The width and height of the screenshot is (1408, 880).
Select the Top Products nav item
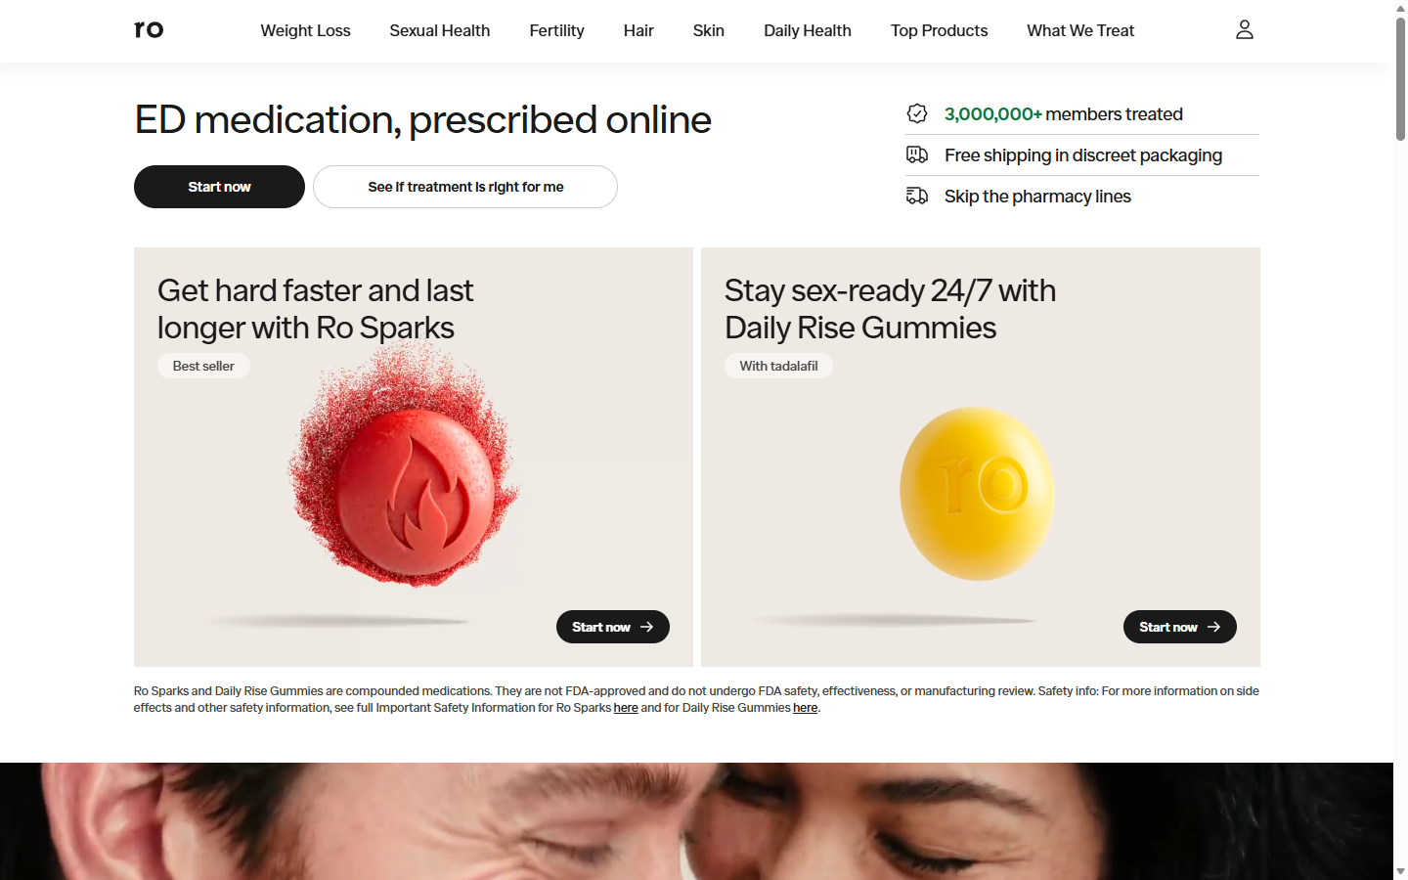[x=939, y=30]
